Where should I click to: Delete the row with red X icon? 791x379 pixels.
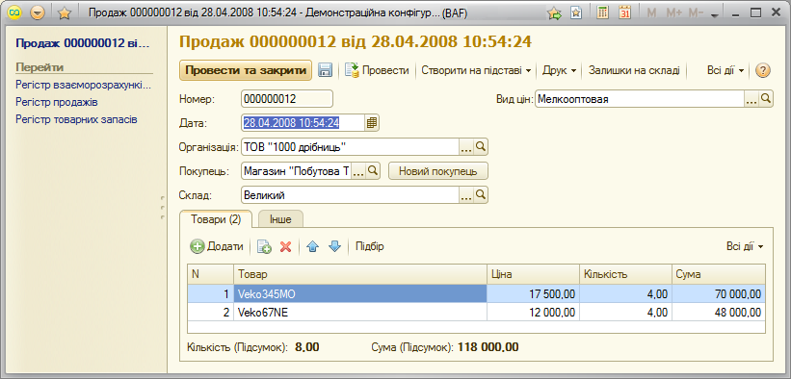point(286,246)
